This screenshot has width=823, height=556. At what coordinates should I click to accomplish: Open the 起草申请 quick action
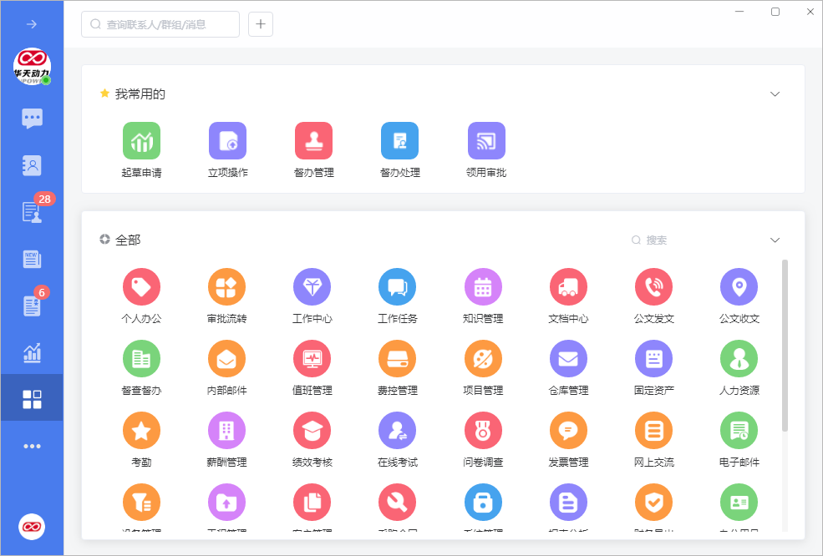[141, 150]
